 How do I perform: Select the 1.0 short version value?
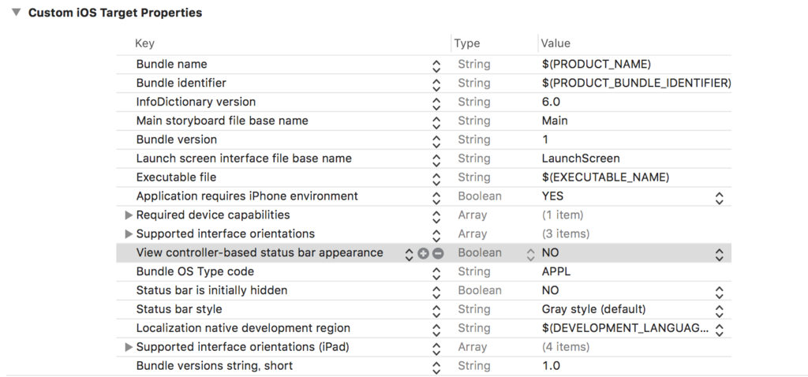tap(551, 366)
